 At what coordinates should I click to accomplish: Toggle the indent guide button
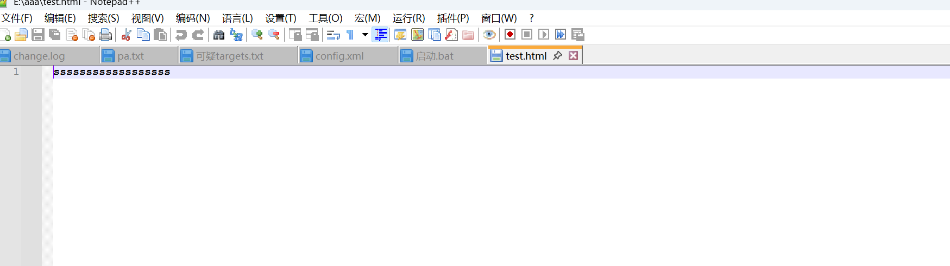(381, 35)
